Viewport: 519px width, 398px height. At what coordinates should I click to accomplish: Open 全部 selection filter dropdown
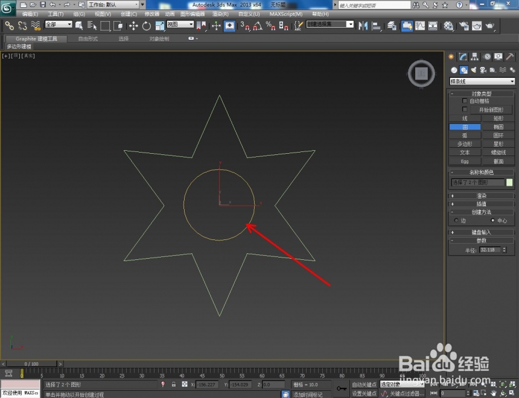click(59, 24)
